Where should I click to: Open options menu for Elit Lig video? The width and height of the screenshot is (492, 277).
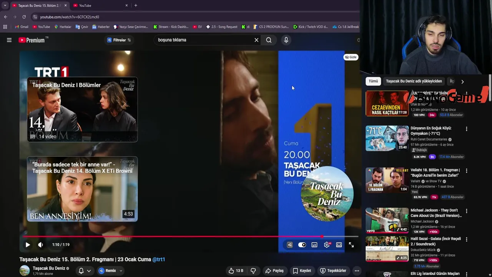[x=467, y=274]
